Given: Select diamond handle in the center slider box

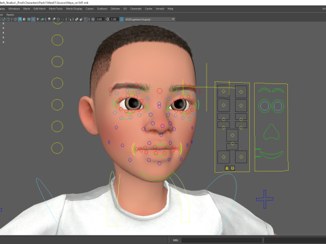Looking at the screenshot, I should point(232,136).
